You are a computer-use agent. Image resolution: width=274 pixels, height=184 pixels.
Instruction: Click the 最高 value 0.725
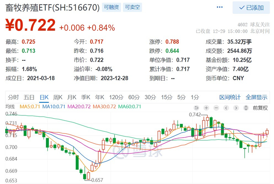[x=29, y=42]
